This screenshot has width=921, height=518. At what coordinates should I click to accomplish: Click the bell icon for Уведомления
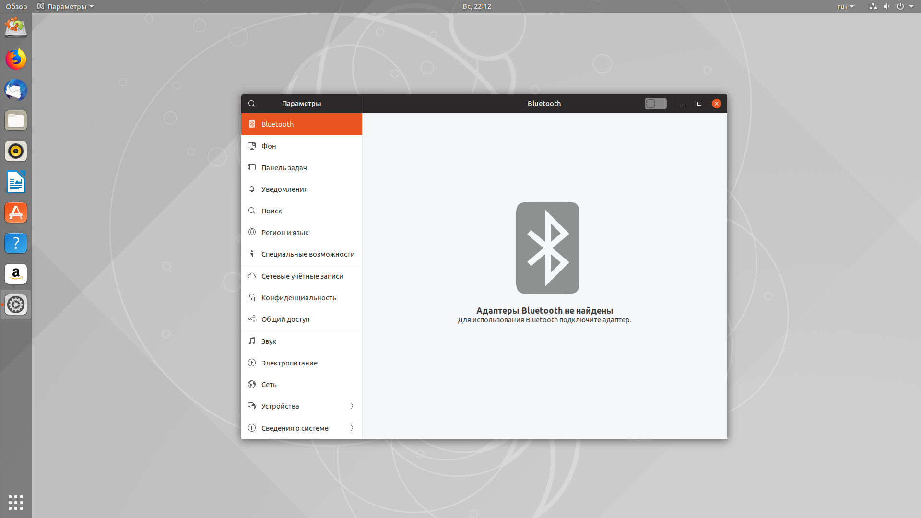pyautogui.click(x=252, y=189)
